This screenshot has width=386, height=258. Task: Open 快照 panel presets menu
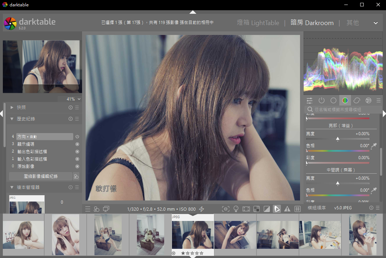tap(77, 108)
